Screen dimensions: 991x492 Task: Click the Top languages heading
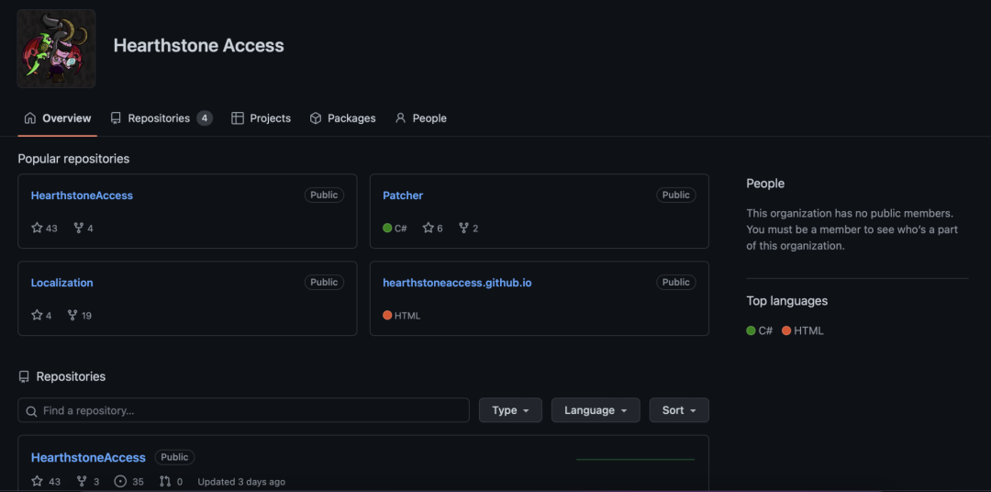click(x=787, y=301)
